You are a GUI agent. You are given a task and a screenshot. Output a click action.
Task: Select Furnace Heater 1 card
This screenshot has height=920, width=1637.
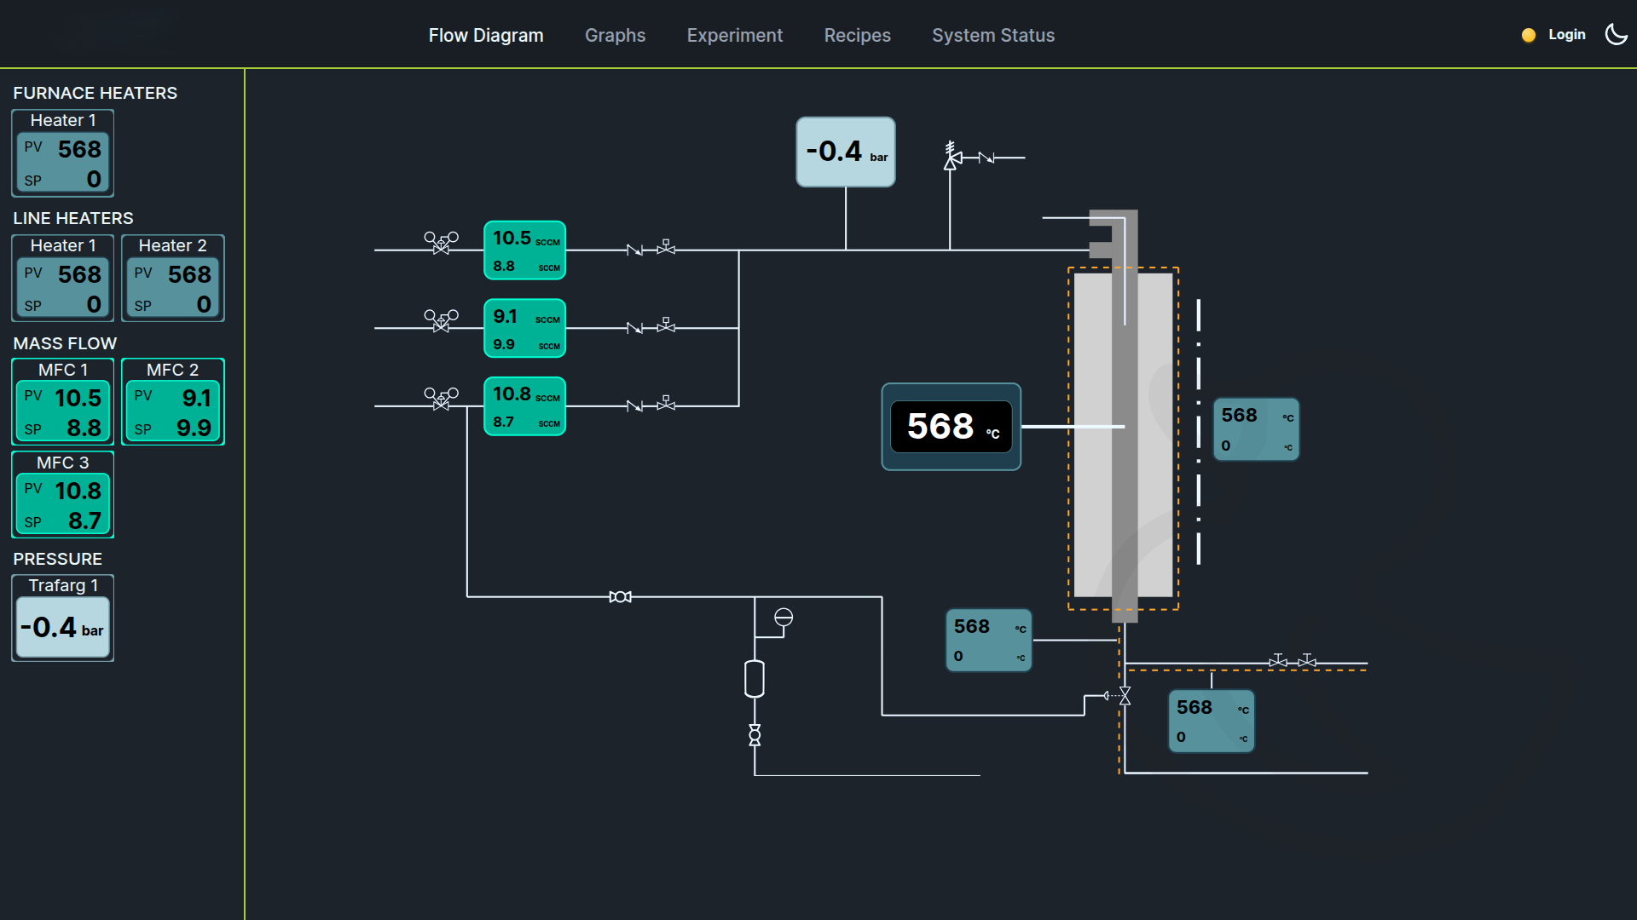pyautogui.click(x=63, y=153)
